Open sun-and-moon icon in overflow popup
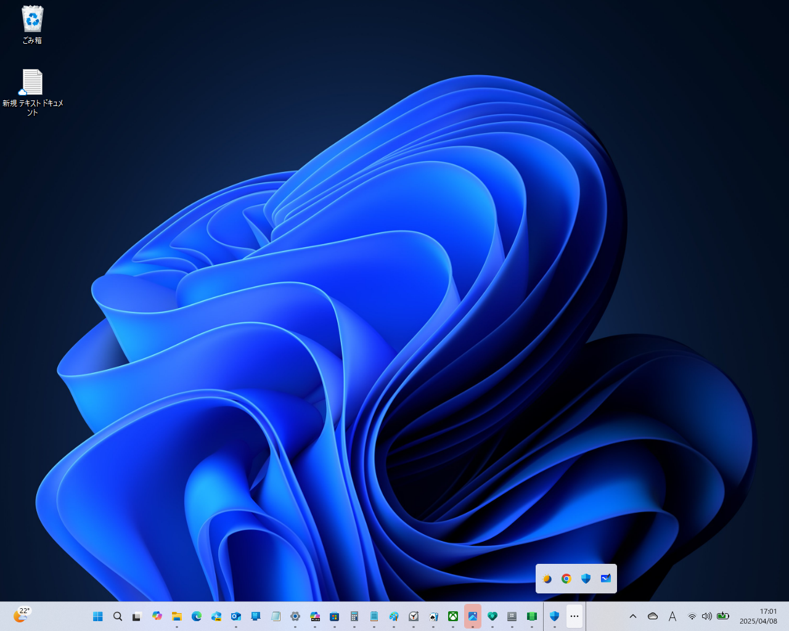 tap(547, 579)
